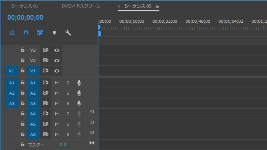Toggle sync lock on track V1
The image size is (267, 150).
(x=46, y=70)
